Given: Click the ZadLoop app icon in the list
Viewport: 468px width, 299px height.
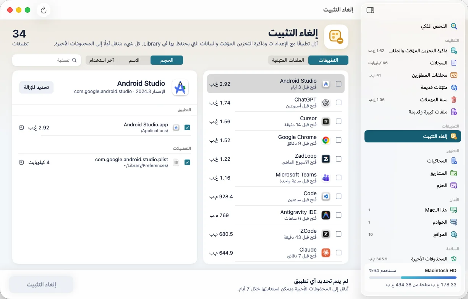Looking at the screenshot, I should tap(326, 159).
